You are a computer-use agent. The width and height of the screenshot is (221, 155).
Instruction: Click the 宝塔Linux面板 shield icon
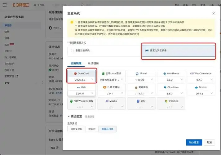coord(103,73)
